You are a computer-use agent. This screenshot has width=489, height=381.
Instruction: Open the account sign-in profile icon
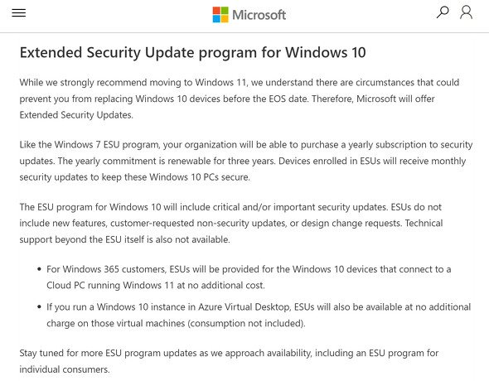pos(466,12)
